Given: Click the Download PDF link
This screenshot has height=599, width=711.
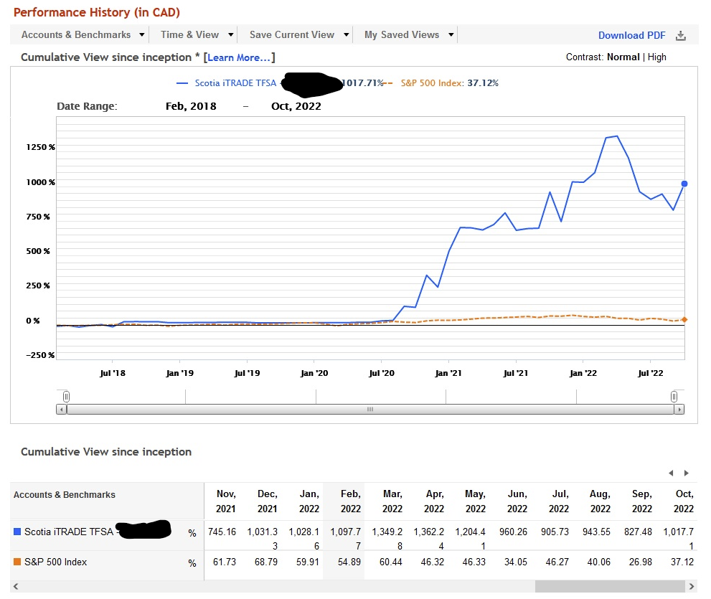Looking at the screenshot, I should click(631, 35).
